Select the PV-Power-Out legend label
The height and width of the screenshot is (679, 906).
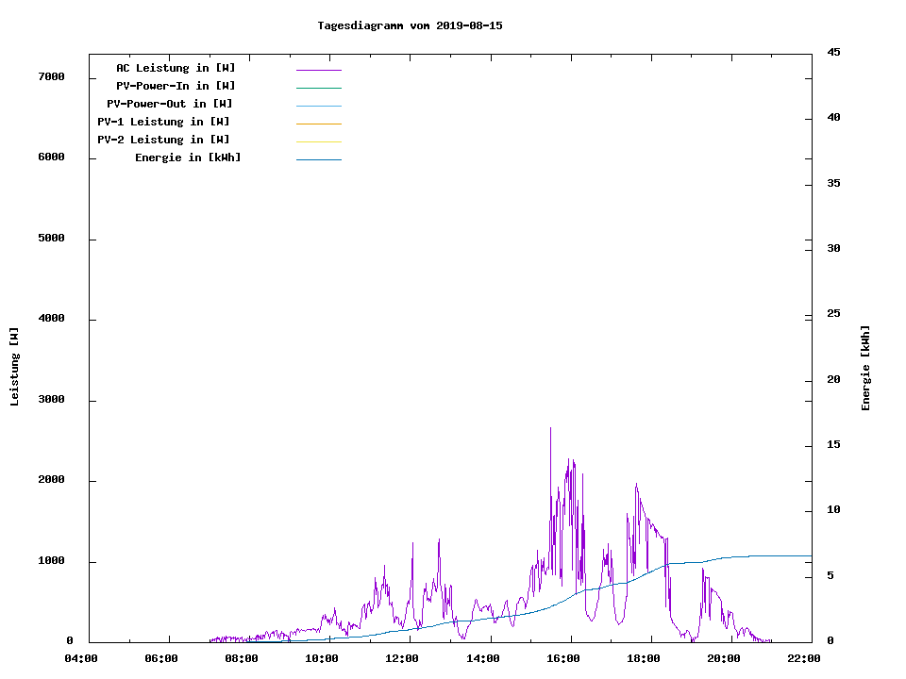pyautogui.click(x=171, y=104)
